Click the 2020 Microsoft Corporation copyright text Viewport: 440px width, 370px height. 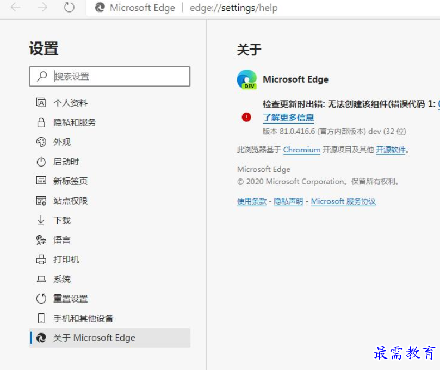[318, 182]
